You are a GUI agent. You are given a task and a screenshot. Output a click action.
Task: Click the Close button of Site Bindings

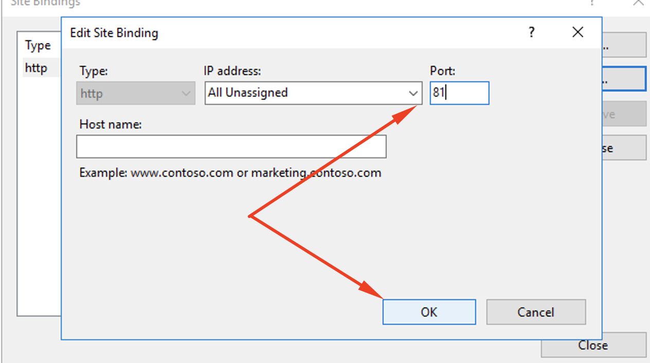[x=593, y=345]
